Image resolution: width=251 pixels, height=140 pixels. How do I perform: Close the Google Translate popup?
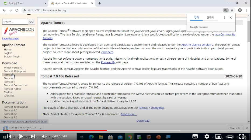pyautogui.click(x=231, y=18)
